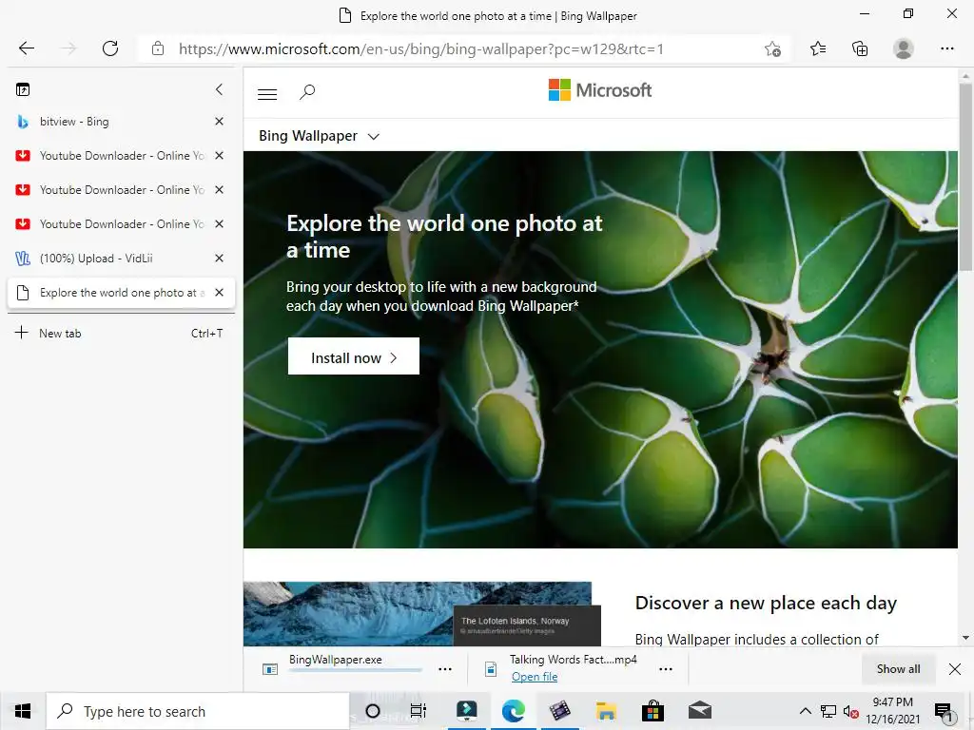Image resolution: width=974 pixels, height=730 pixels.
Task: Open the Mail app from taskbar
Action: 699,711
